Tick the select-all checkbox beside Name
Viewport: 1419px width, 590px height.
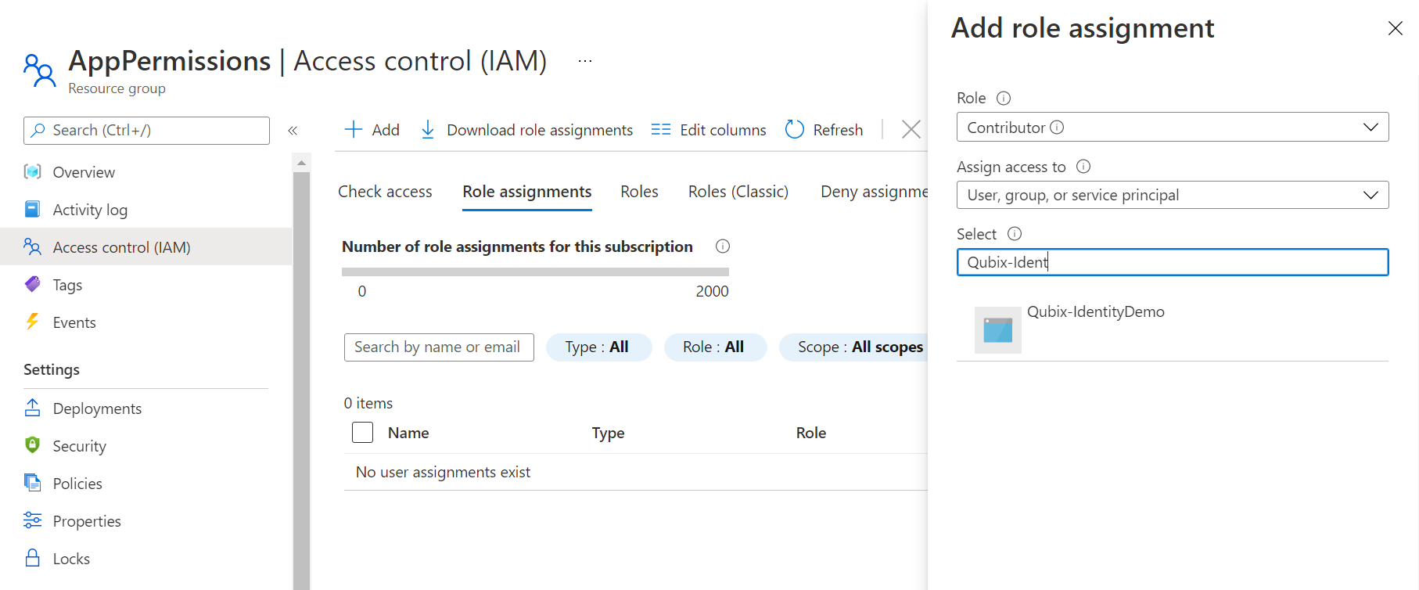[x=362, y=433]
